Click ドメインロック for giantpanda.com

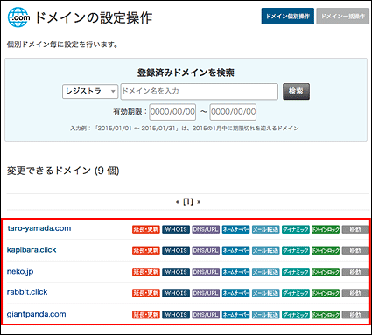[x=326, y=315]
